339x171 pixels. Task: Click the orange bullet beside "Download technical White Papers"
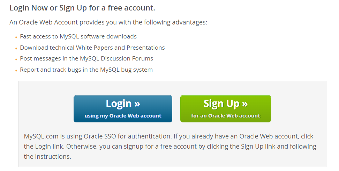click(16, 49)
